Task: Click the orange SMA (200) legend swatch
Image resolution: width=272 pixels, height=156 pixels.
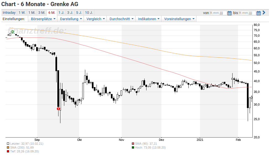Action: click(8, 147)
